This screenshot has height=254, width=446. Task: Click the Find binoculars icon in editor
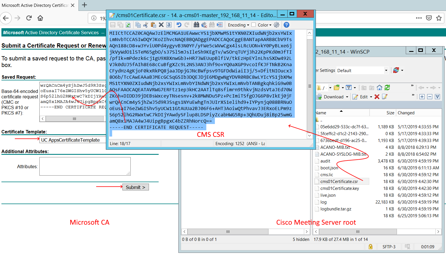[196, 25]
